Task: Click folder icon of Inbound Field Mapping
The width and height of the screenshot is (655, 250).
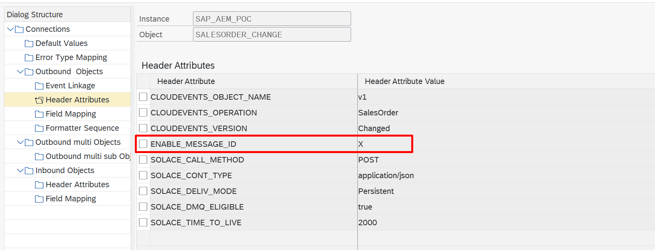Action: tap(39, 199)
